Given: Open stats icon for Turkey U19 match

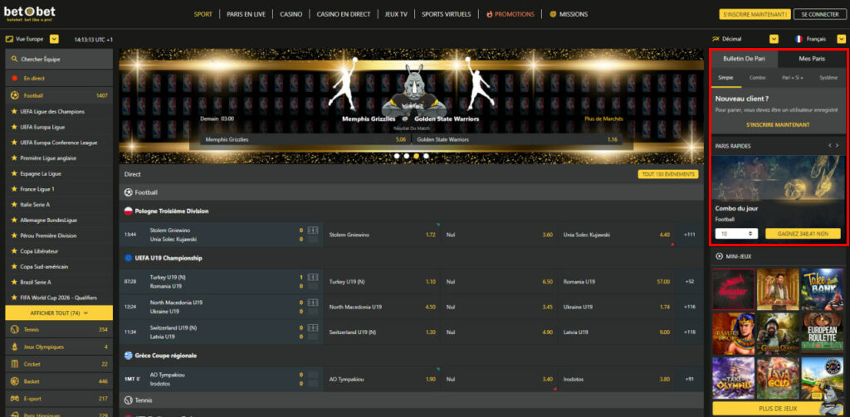Looking at the screenshot, I should click(312, 277).
